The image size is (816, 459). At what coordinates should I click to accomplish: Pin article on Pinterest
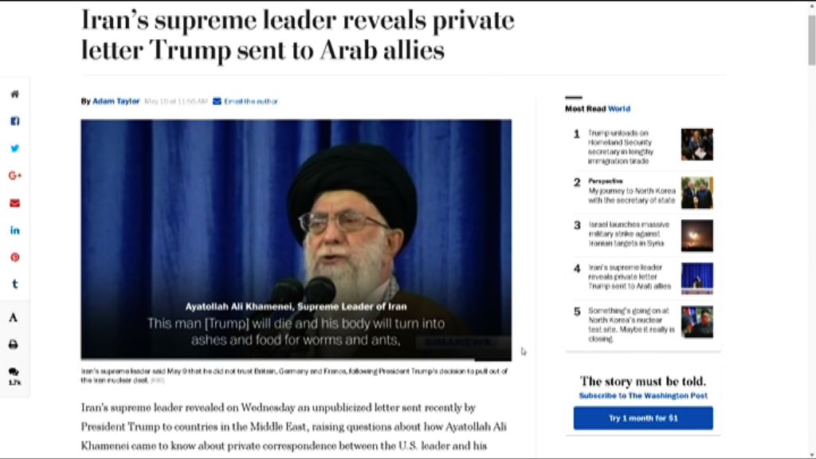point(14,257)
